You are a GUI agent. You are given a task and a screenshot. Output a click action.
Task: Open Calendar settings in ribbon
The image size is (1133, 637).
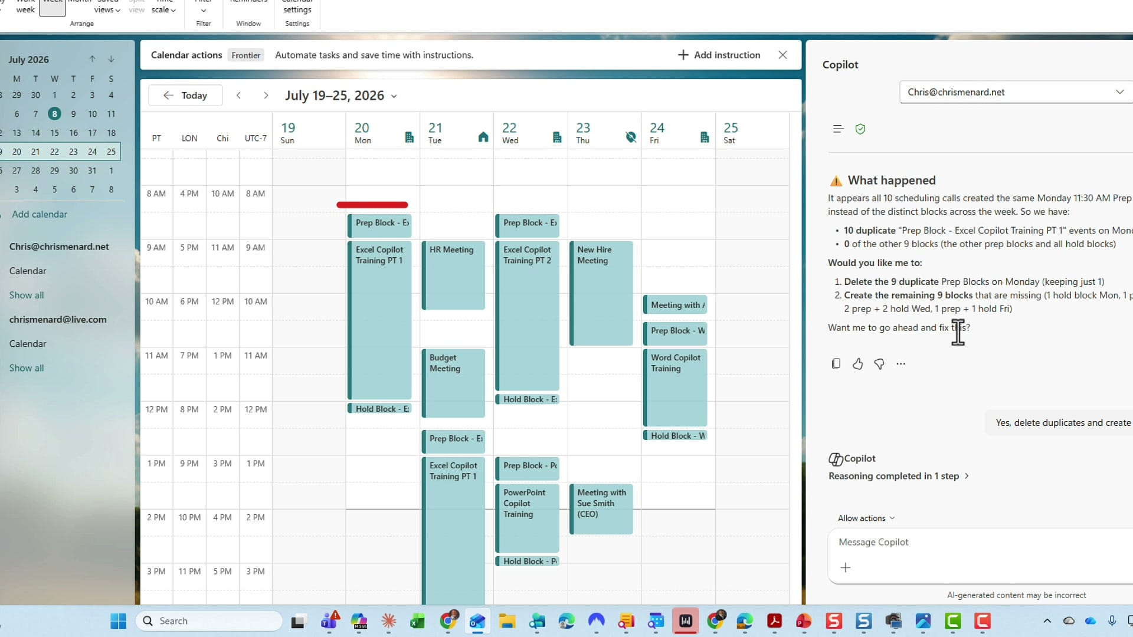(297, 7)
